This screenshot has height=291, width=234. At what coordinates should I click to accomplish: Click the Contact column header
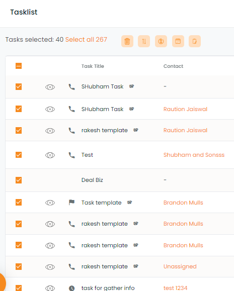[x=173, y=66]
